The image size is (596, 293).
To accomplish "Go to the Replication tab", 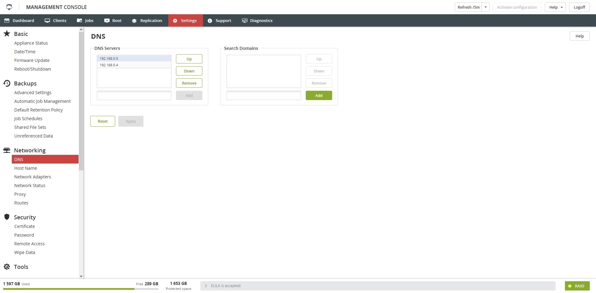I will 147,20.
